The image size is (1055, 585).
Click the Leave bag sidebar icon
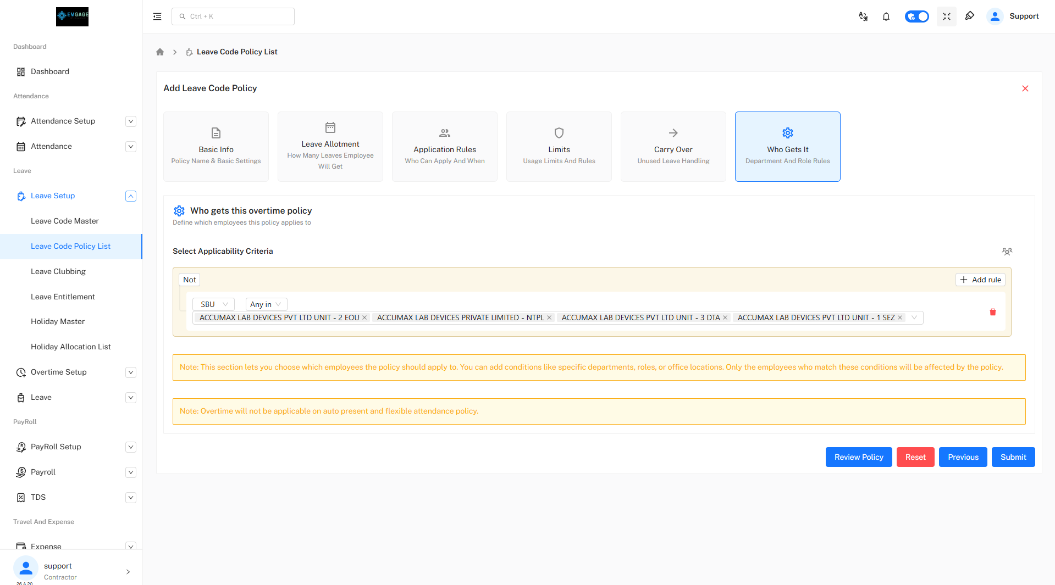(x=21, y=398)
